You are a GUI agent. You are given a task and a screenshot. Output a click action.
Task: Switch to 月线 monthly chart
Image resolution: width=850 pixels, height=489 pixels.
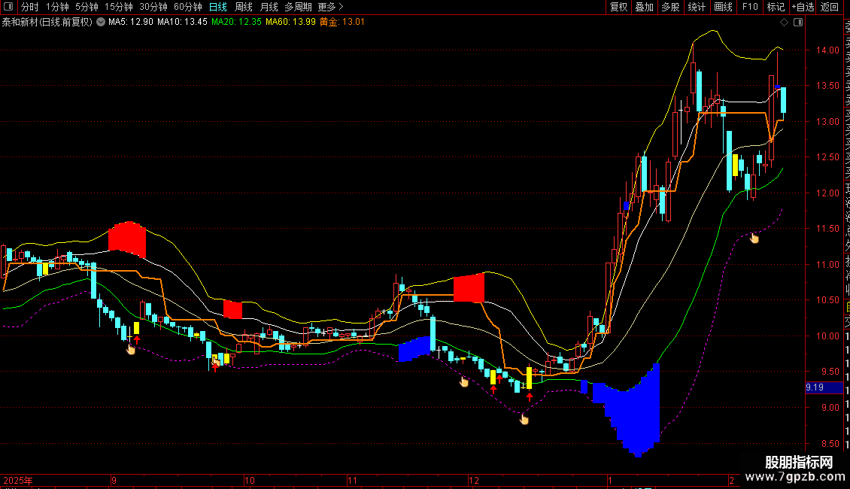269,7
